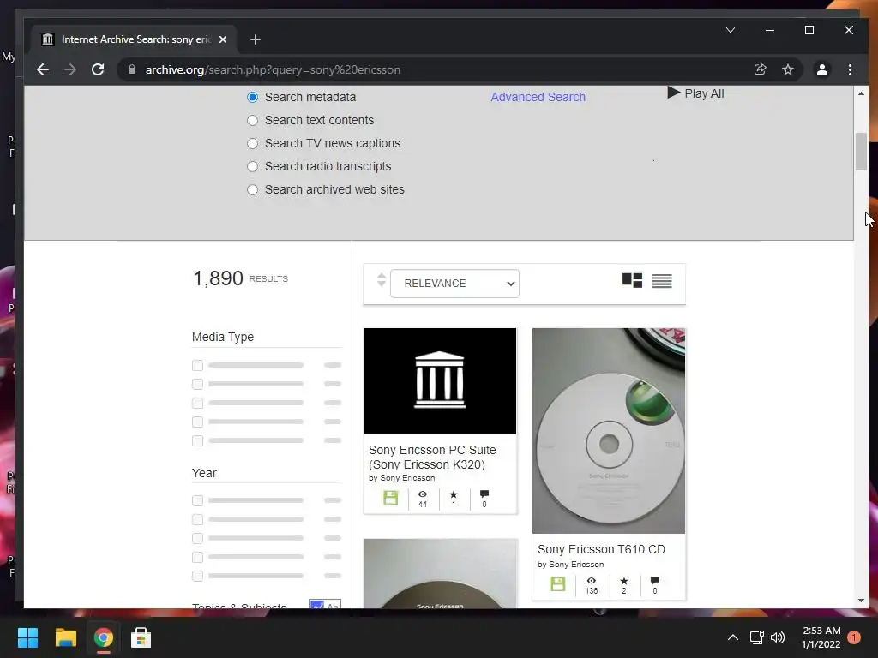
Task: Open the network tray icon
Action: pyautogui.click(x=756, y=637)
